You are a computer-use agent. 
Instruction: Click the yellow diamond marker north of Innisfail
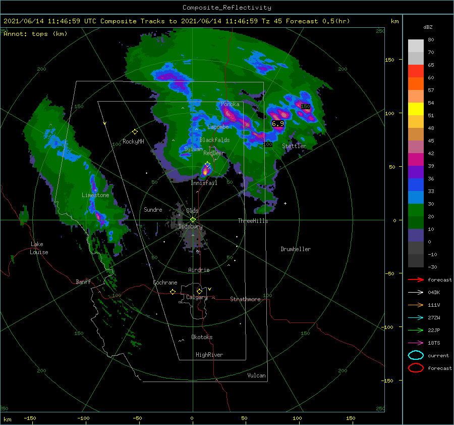(207, 164)
